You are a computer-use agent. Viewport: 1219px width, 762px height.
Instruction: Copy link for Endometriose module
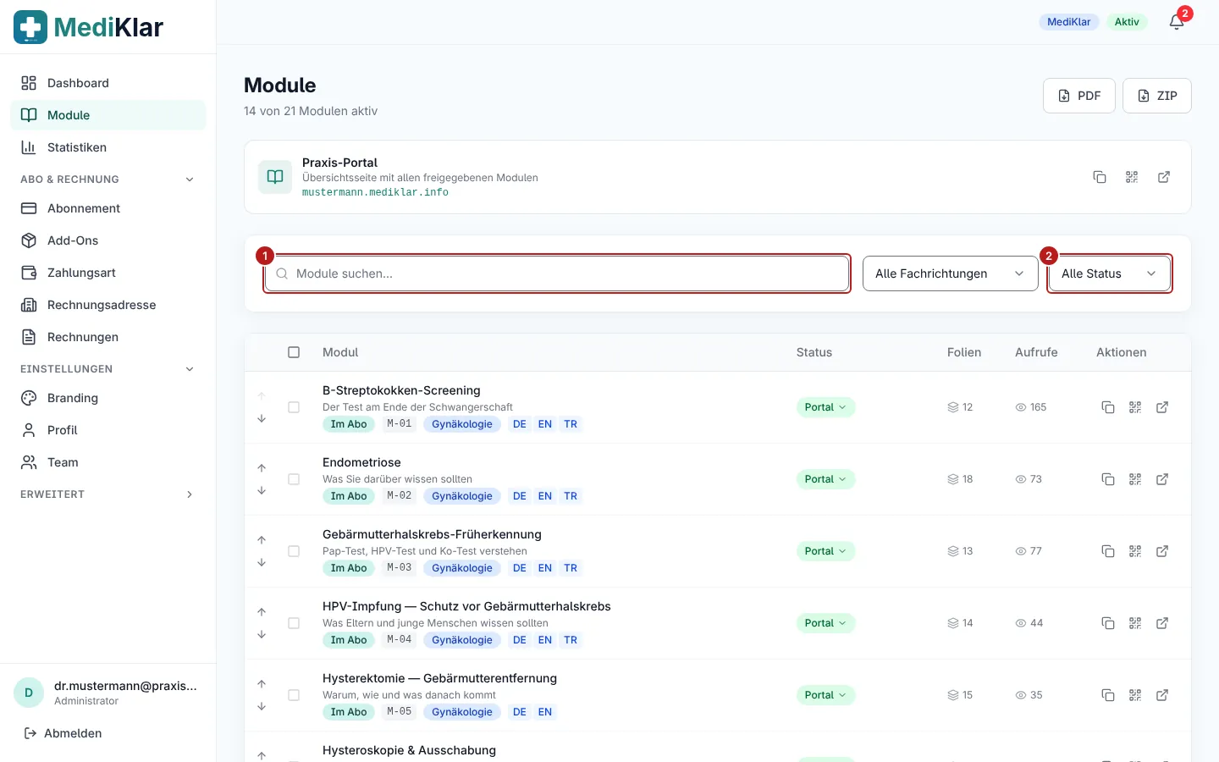tap(1108, 479)
